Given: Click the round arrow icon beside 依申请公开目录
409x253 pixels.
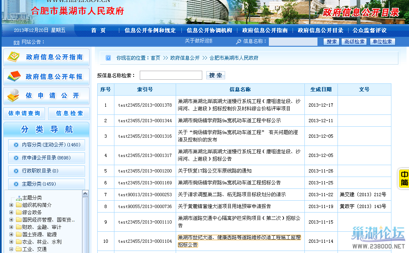Looking at the screenshot, I should (16, 158).
